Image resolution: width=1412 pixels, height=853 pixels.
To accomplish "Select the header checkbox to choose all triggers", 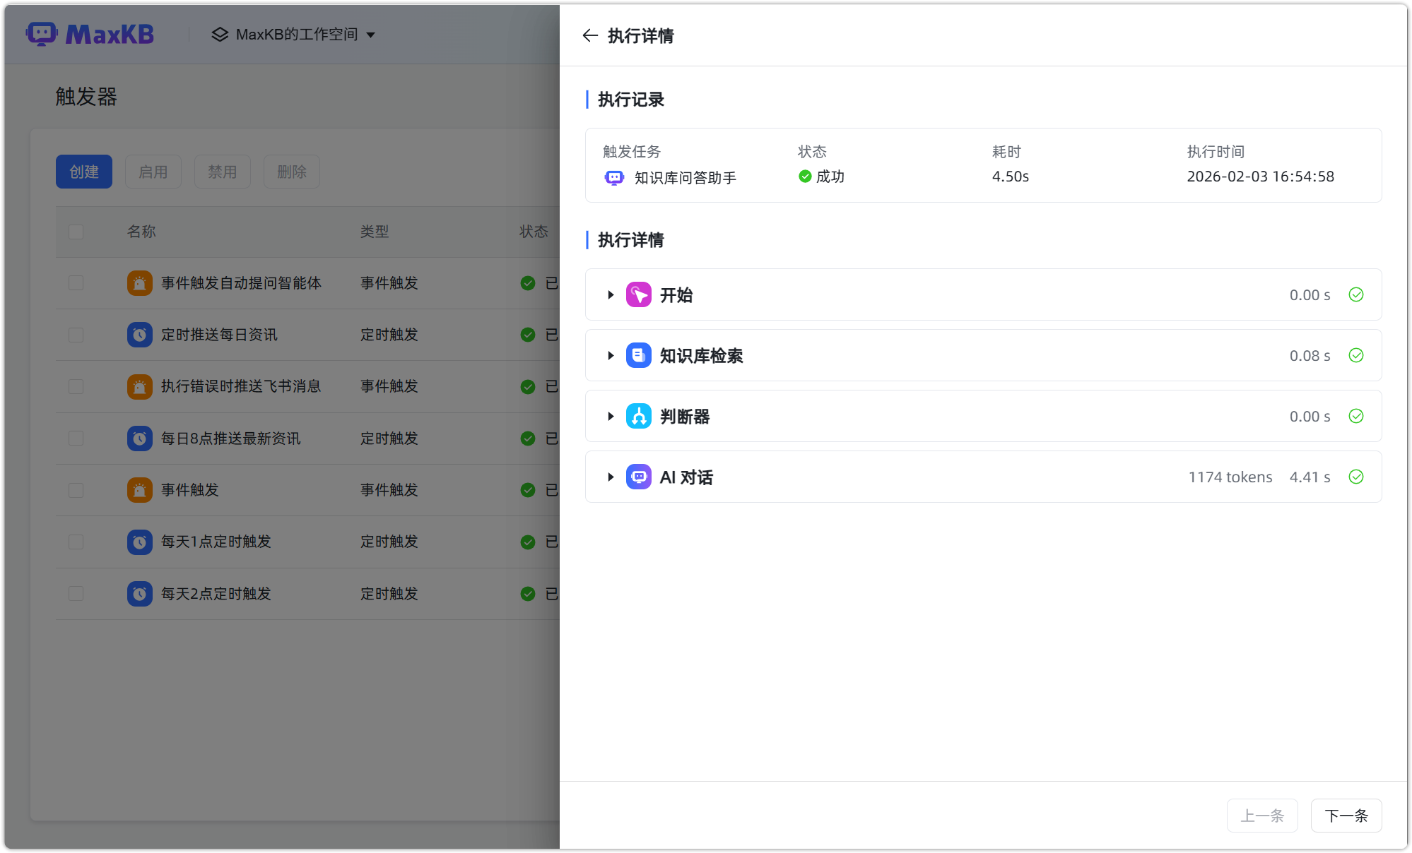I will pyautogui.click(x=76, y=232).
